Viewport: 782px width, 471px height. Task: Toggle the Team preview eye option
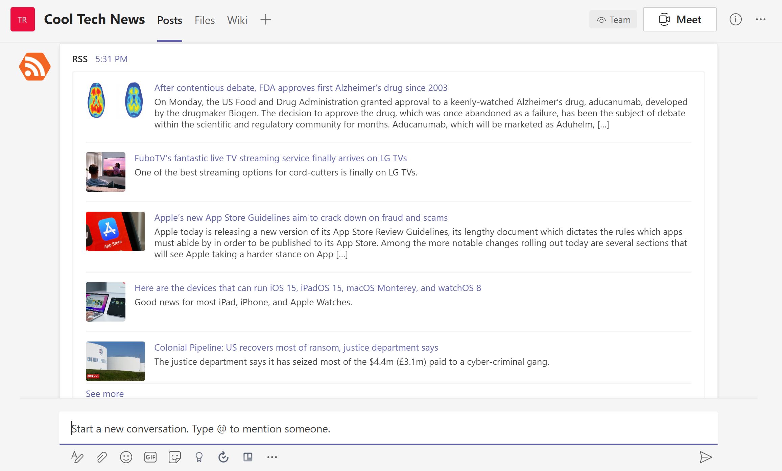coord(613,19)
